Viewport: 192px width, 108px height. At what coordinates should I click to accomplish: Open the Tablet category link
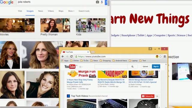141,35
